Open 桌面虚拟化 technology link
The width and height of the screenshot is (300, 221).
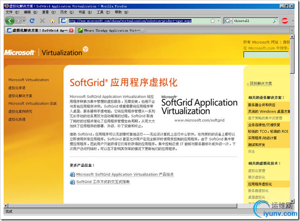point(256,197)
